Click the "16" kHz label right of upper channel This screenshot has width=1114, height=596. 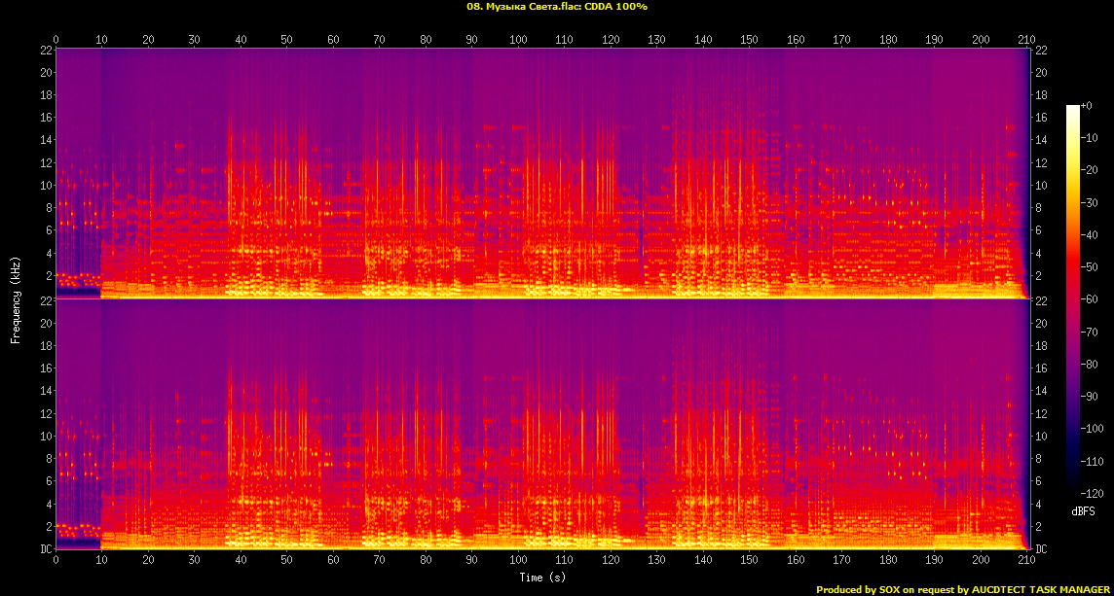[x=1040, y=118]
